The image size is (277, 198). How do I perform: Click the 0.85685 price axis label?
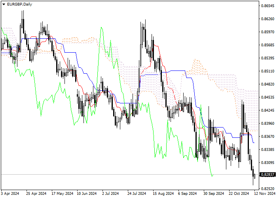pyautogui.click(x=268, y=45)
